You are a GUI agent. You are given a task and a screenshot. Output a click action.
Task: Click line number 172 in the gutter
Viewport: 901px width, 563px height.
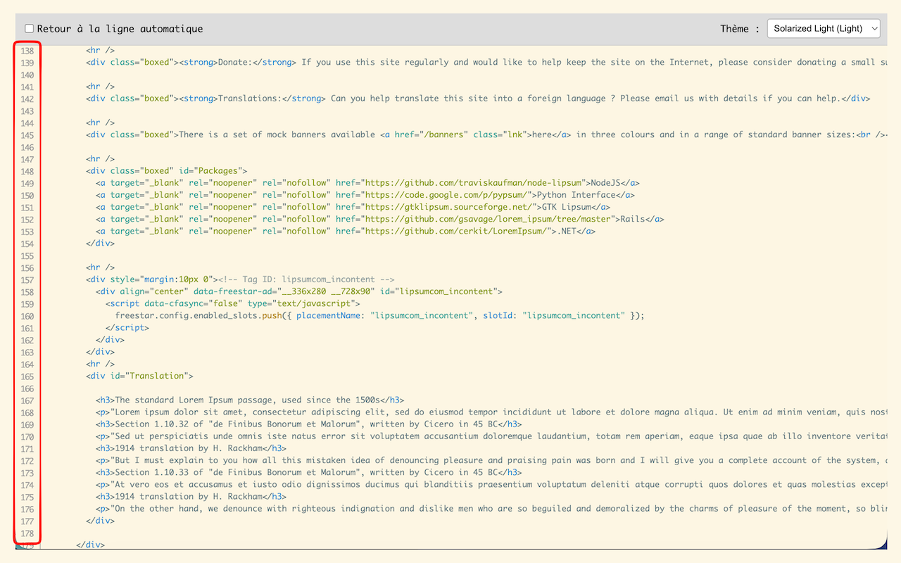(x=27, y=460)
